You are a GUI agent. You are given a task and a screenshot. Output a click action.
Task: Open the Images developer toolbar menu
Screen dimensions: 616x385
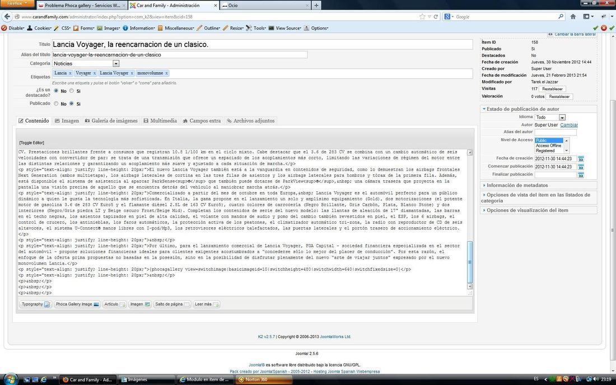(x=109, y=28)
